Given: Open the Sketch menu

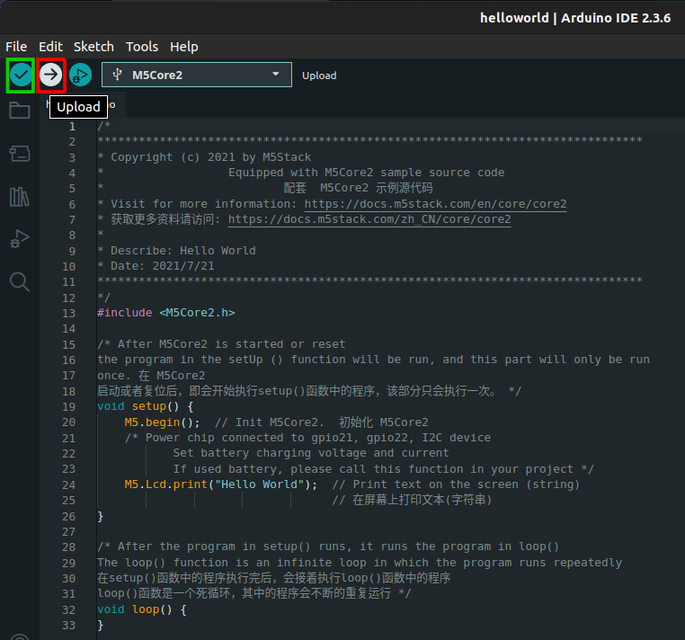Looking at the screenshot, I should [x=93, y=47].
